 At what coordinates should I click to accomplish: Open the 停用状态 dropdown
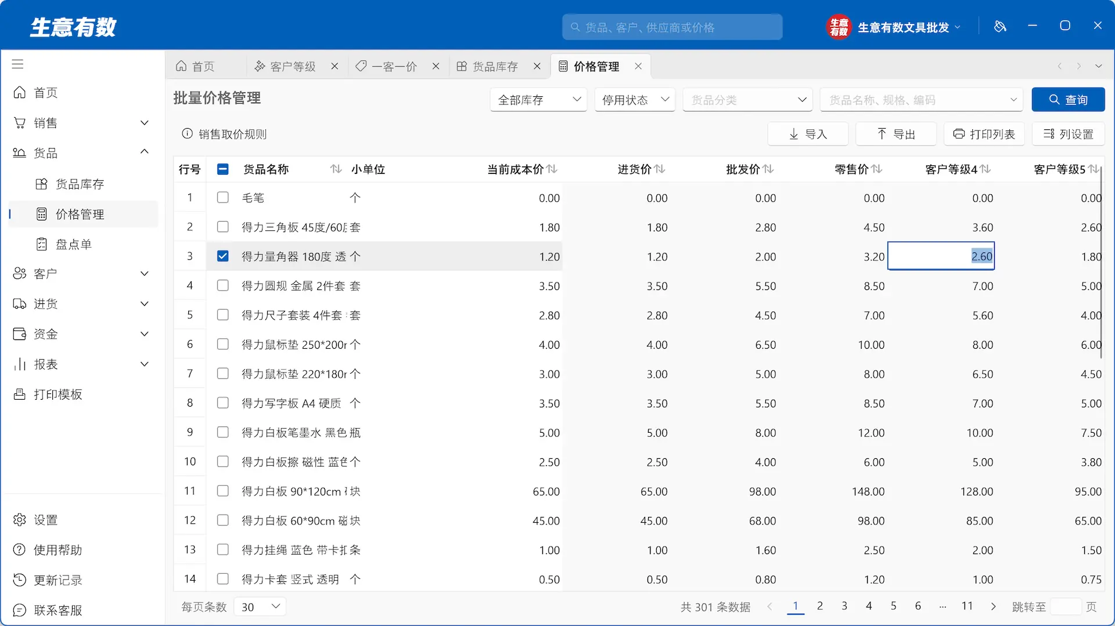click(635, 100)
